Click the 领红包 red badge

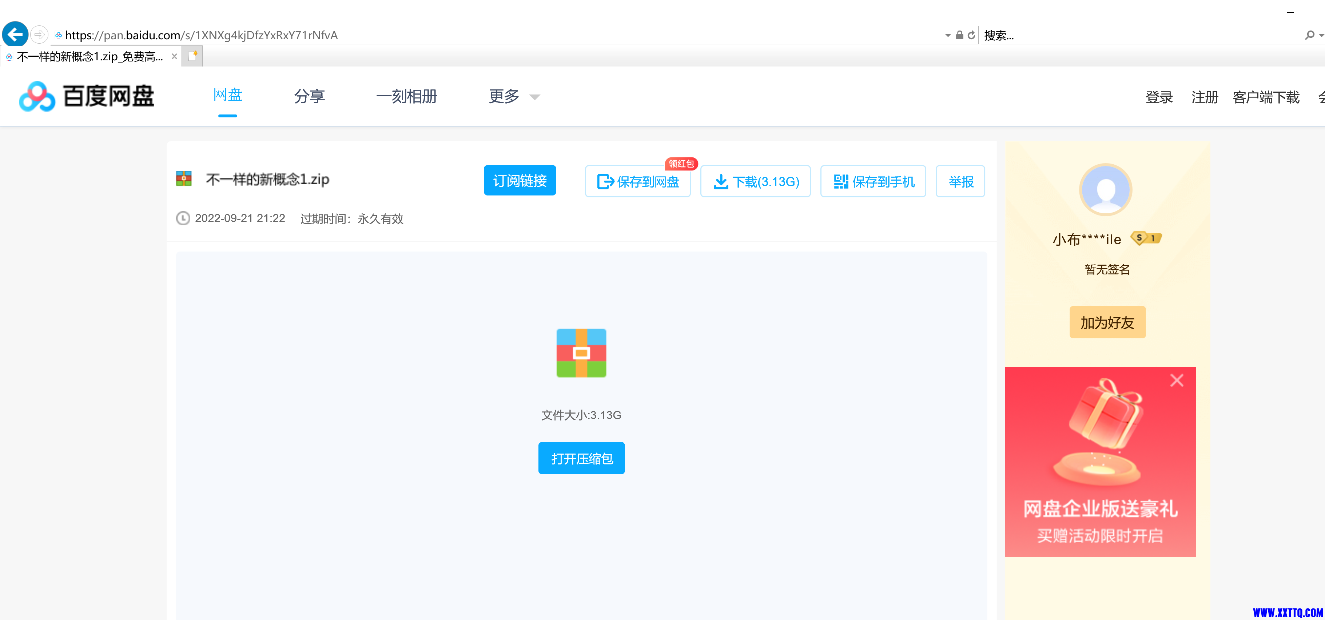[681, 164]
